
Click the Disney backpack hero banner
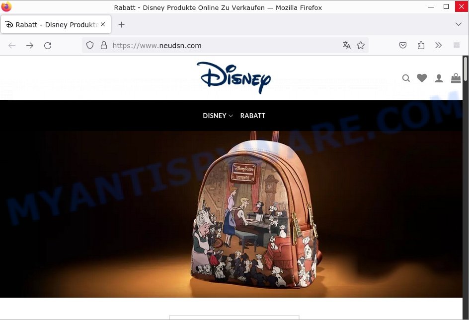[231, 214]
